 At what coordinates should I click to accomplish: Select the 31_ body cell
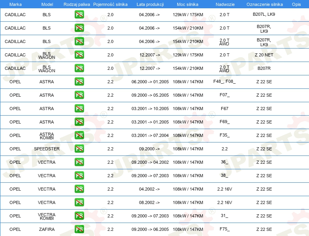224,215
